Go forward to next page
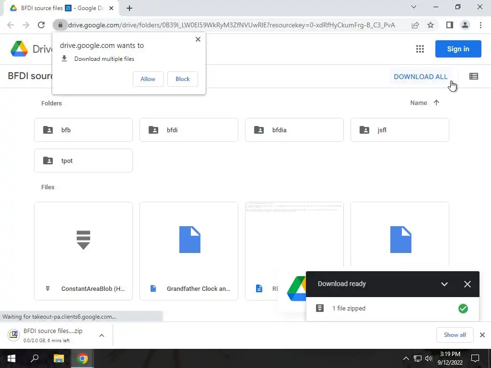This screenshot has height=368, width=491. [26, 25]
